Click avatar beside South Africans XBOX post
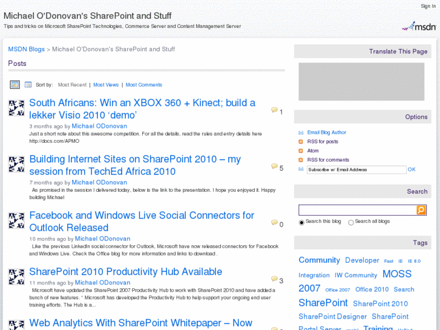Image resolution: width=440 pixels, height=330 pixels. pos(16,108)
